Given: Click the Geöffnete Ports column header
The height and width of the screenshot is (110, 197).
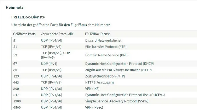Looking at the screenshot, I should coord(24,34).
